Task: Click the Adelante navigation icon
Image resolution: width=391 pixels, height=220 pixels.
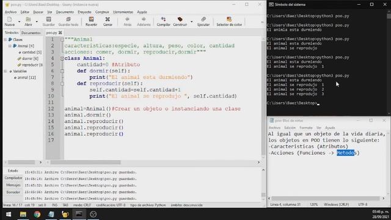Action: click(x=144, y=21)
